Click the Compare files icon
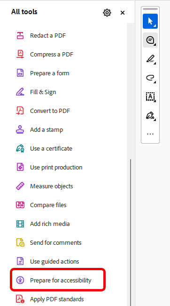Screen dimensions: 170x306 coord(20,205)
